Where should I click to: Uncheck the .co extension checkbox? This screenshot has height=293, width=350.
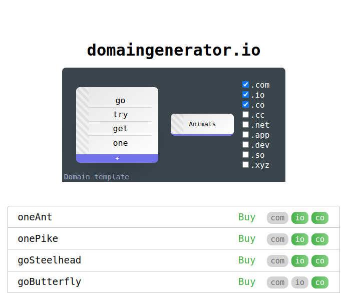pyautogui.click(x=245, y=105)
